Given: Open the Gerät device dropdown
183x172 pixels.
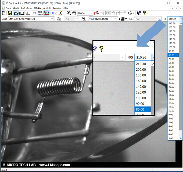Looking at the screenshot, I should point(52,19).
